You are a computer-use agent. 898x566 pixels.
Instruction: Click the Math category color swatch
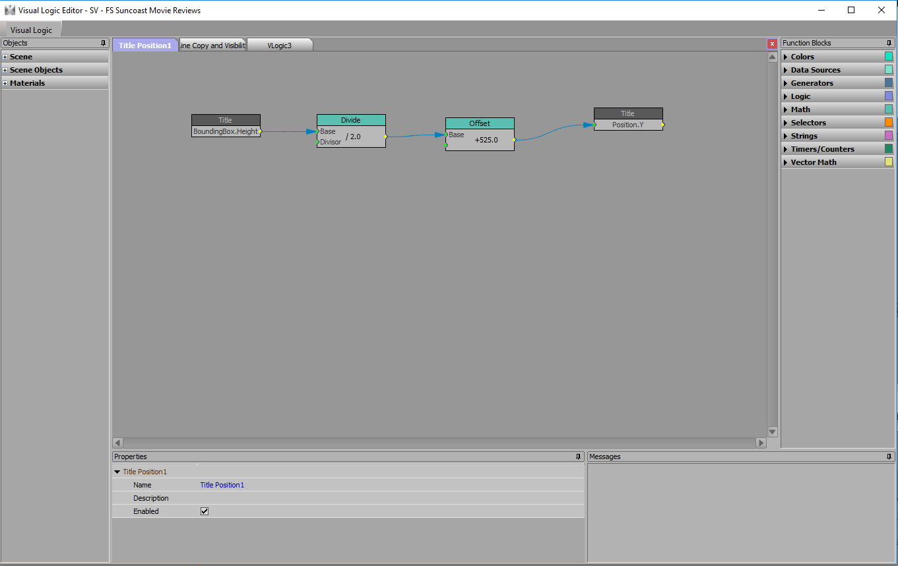pyautogui.click(x=889, y=110)
